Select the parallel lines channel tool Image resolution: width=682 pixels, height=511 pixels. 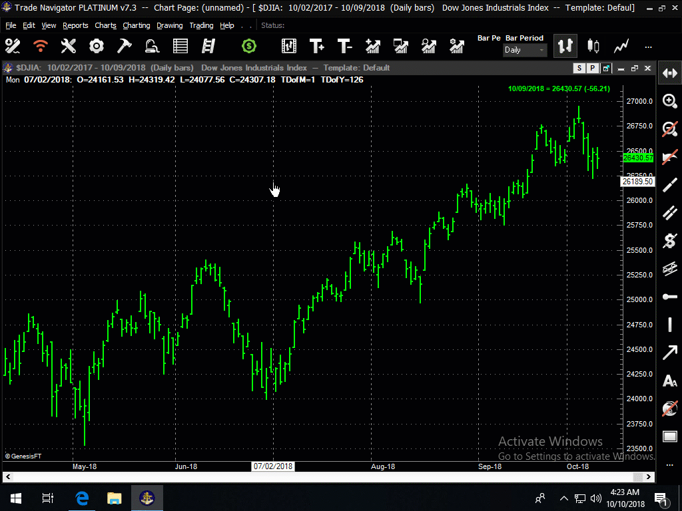coord(670,212)
